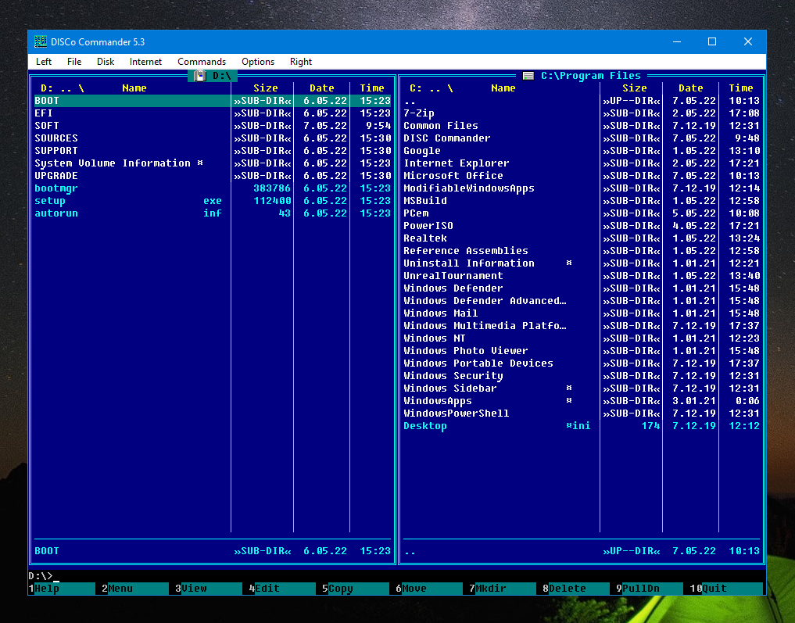Select the Desktop ini file
795x623 pixels.
click(x=425, y=426)
